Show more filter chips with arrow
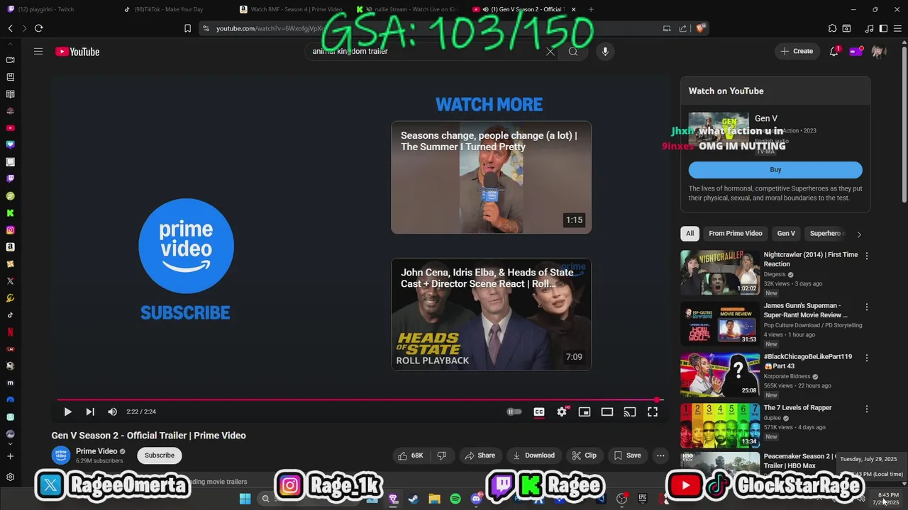The width and height of the screenshot is (908, 510). pos(859,234)
